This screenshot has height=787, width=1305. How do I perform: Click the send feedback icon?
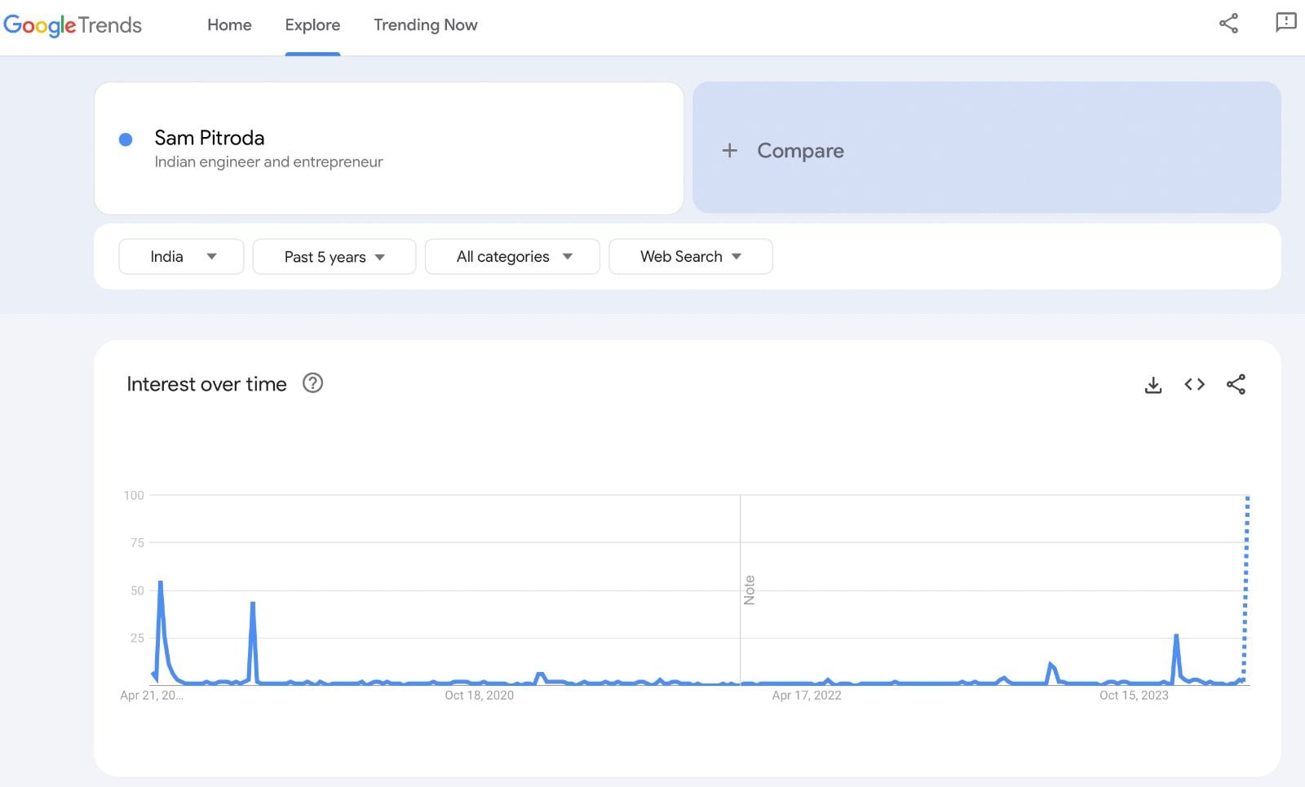point(1285,23)
